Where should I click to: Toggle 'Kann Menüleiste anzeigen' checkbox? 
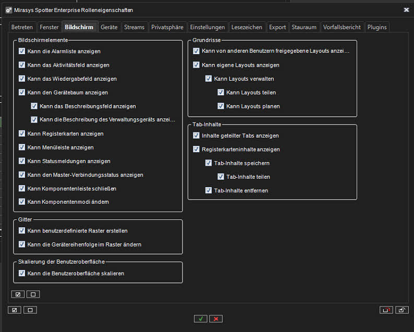click(x=22, y=147)
